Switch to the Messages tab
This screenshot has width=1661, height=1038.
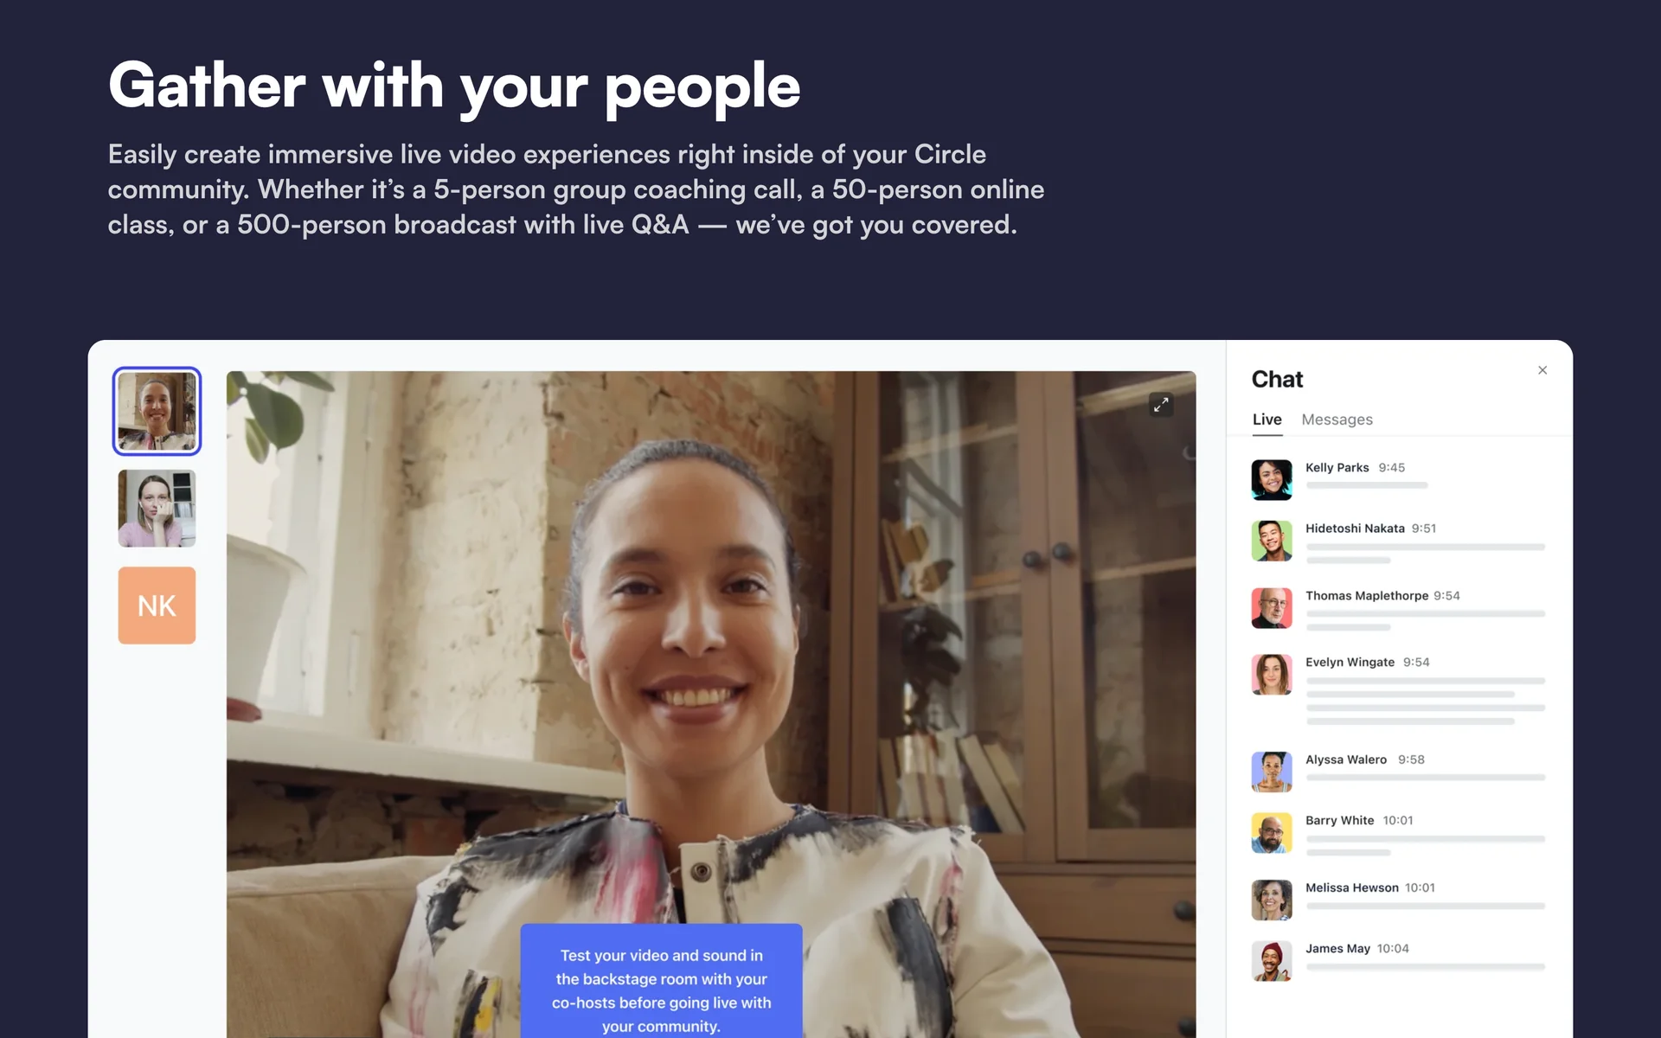click(1337, 420)
